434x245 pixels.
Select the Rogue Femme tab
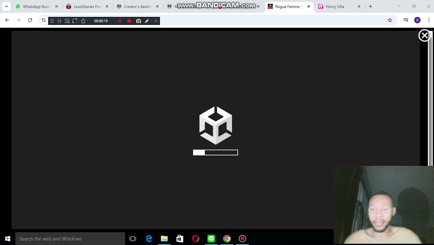289,6
